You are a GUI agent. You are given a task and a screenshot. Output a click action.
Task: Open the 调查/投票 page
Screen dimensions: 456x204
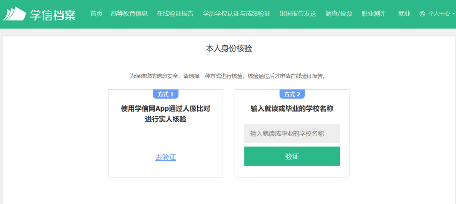[339, 13]
